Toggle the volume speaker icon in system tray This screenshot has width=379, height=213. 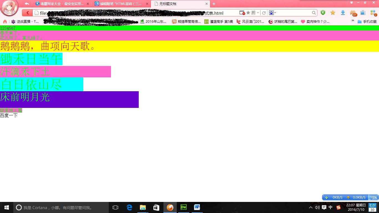pos(317,207)
